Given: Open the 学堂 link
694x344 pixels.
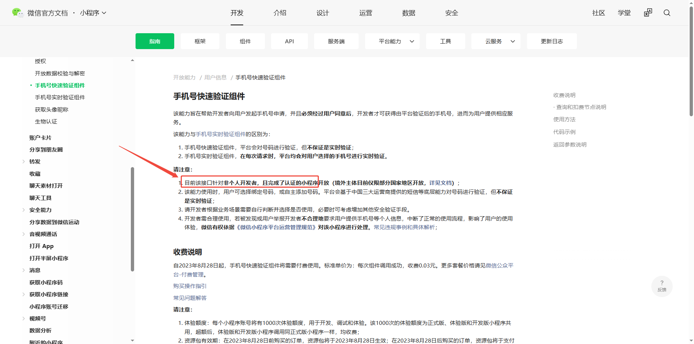Looking at the screenshot, I should pos(624,13).
